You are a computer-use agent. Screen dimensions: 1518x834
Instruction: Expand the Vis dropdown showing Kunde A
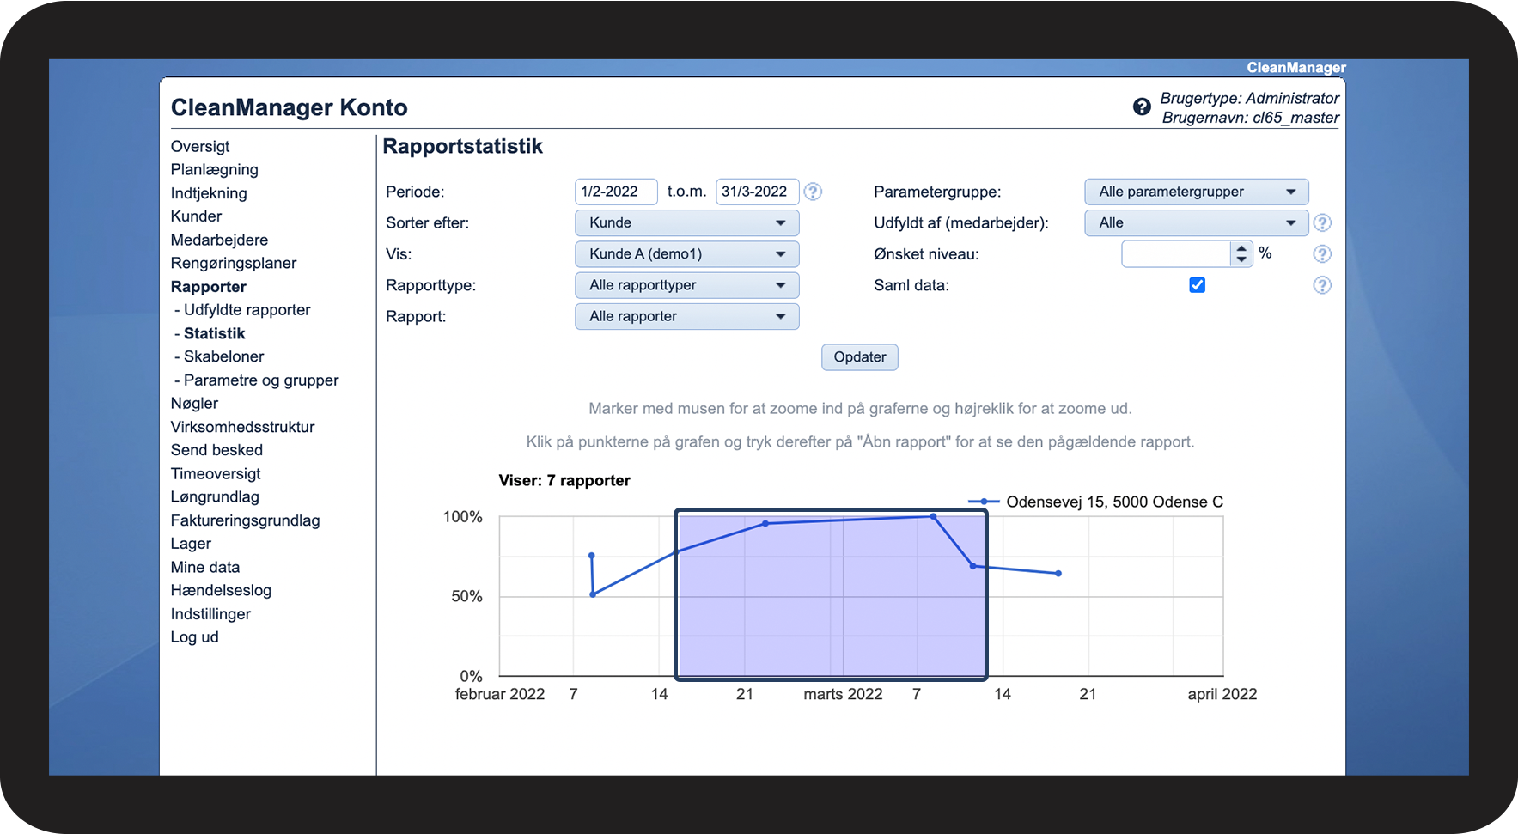pos(686,254)
